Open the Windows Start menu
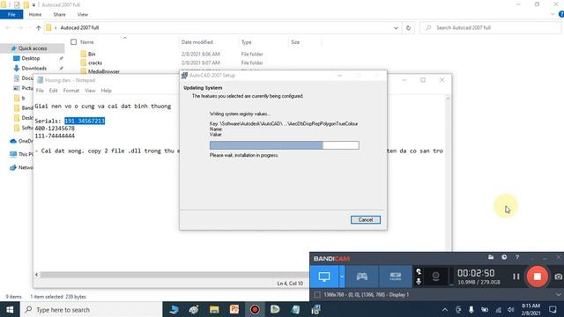Image resolution: width=564 pixels, height=317 pixels. pyautogui.click(x=10, y=309)
